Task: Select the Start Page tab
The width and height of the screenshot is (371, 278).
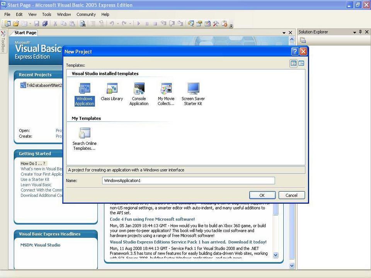Action: tap(26, 32)
